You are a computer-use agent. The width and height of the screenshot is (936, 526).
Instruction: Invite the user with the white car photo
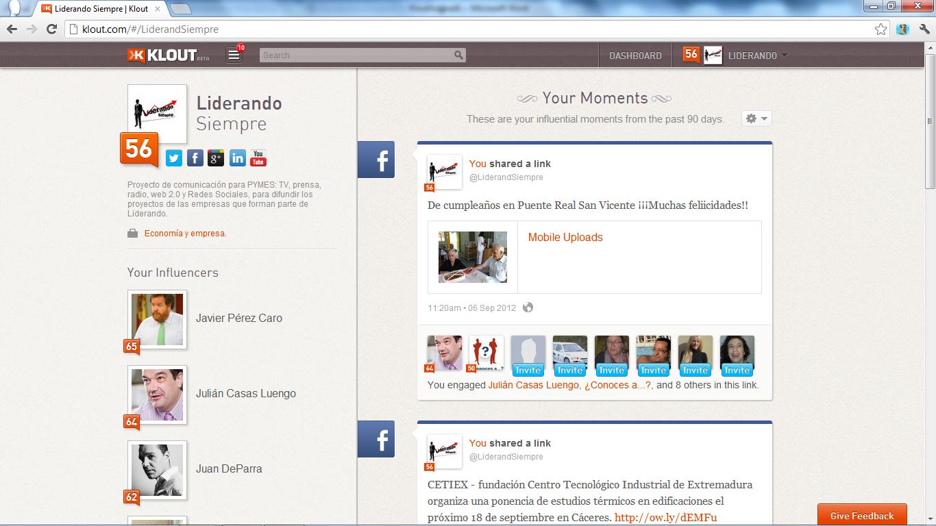pos(570,370)
